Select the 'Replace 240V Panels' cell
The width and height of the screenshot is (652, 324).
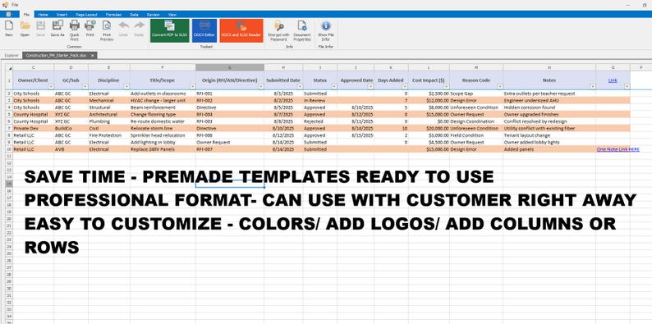163,149
